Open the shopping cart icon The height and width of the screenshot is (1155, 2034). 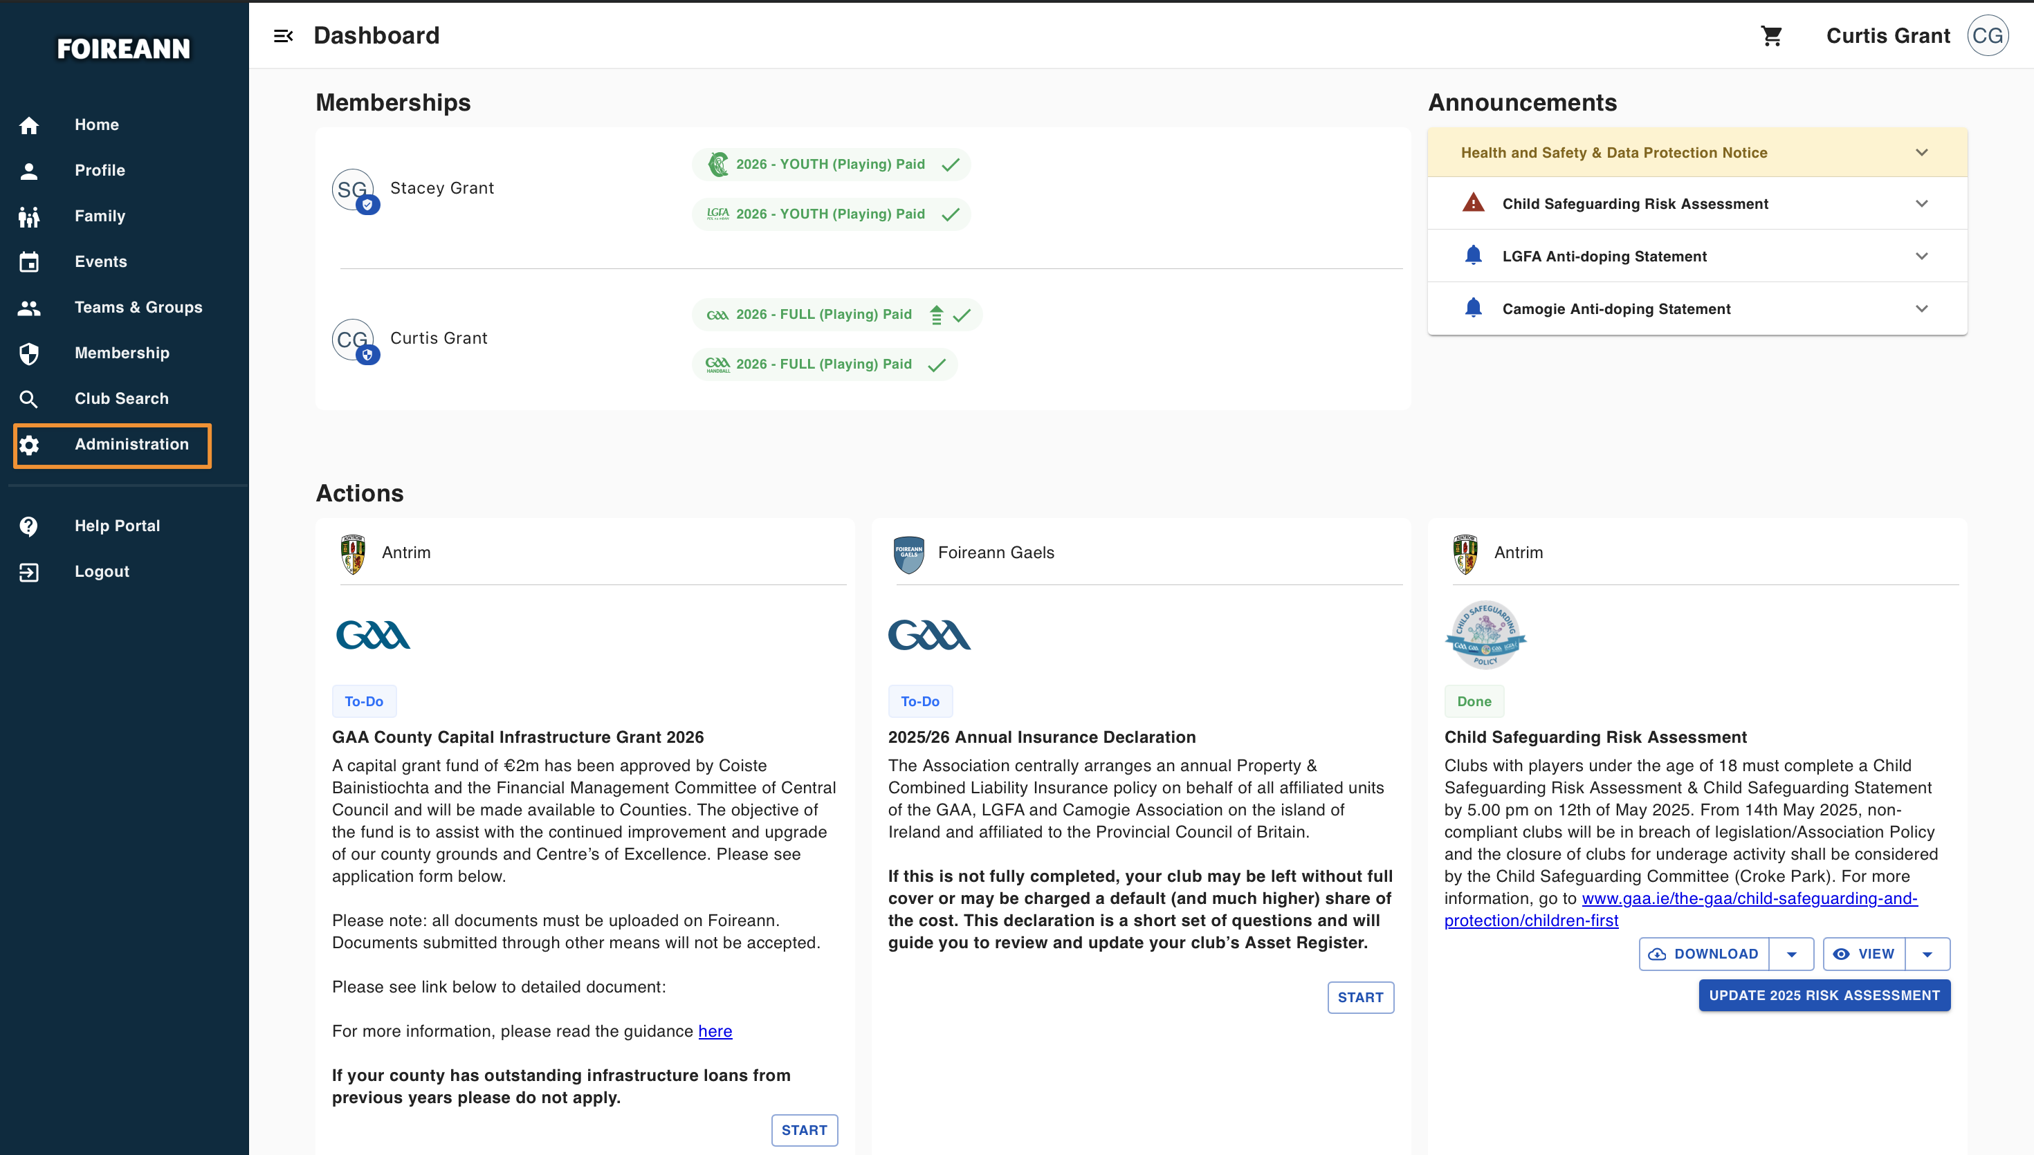click(x=1771, y=36)
